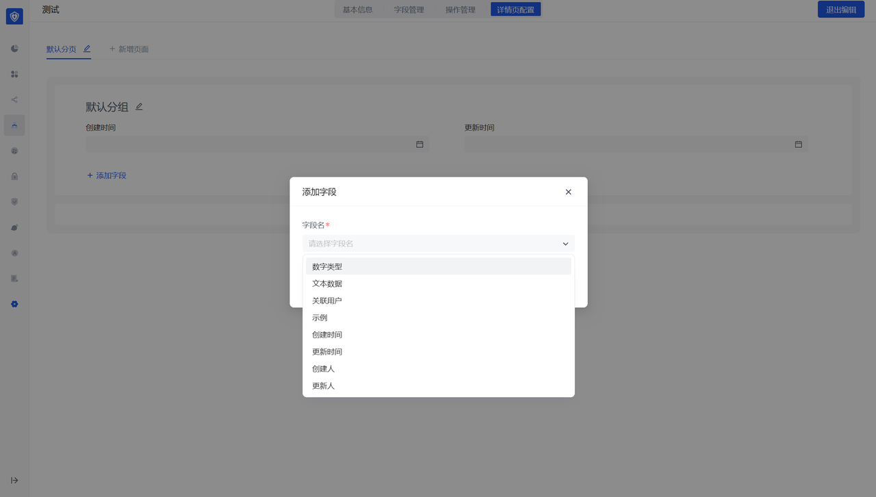Click the shield logo in the sidebar
The image size is (876, 497).
coord(14,16)
